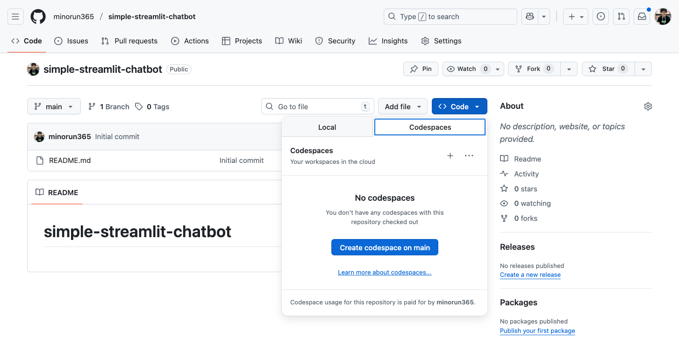Screen dimensions: 679x345
Task: Go to GitHub home via Octocat logo
Action: click(38, 17)
